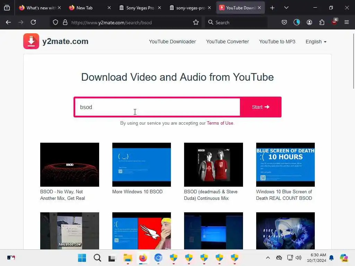Reload the current page
Screen dimensions: 355x266
33,23
